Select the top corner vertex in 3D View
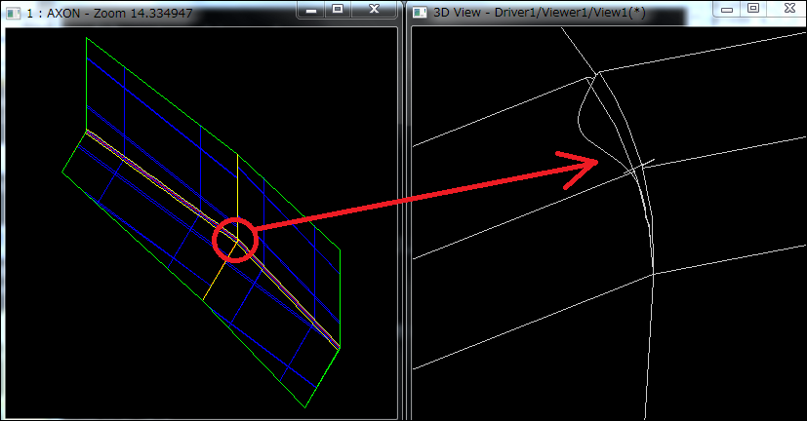807x421 pixels. [597, 72]
